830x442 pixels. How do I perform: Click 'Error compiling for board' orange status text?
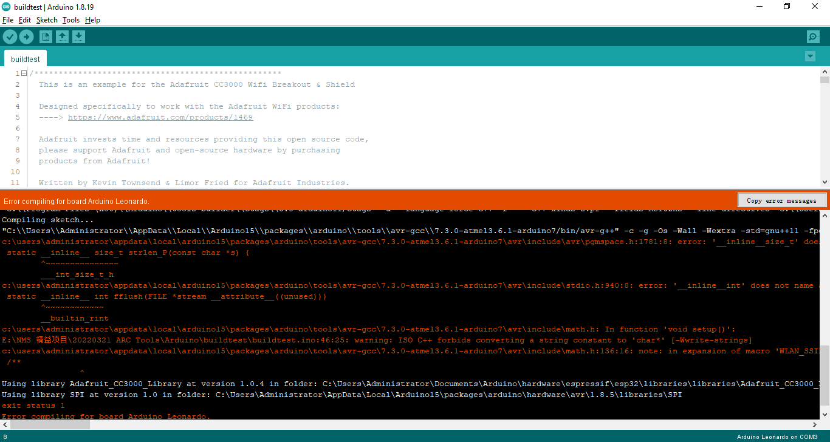click(77, 201)
